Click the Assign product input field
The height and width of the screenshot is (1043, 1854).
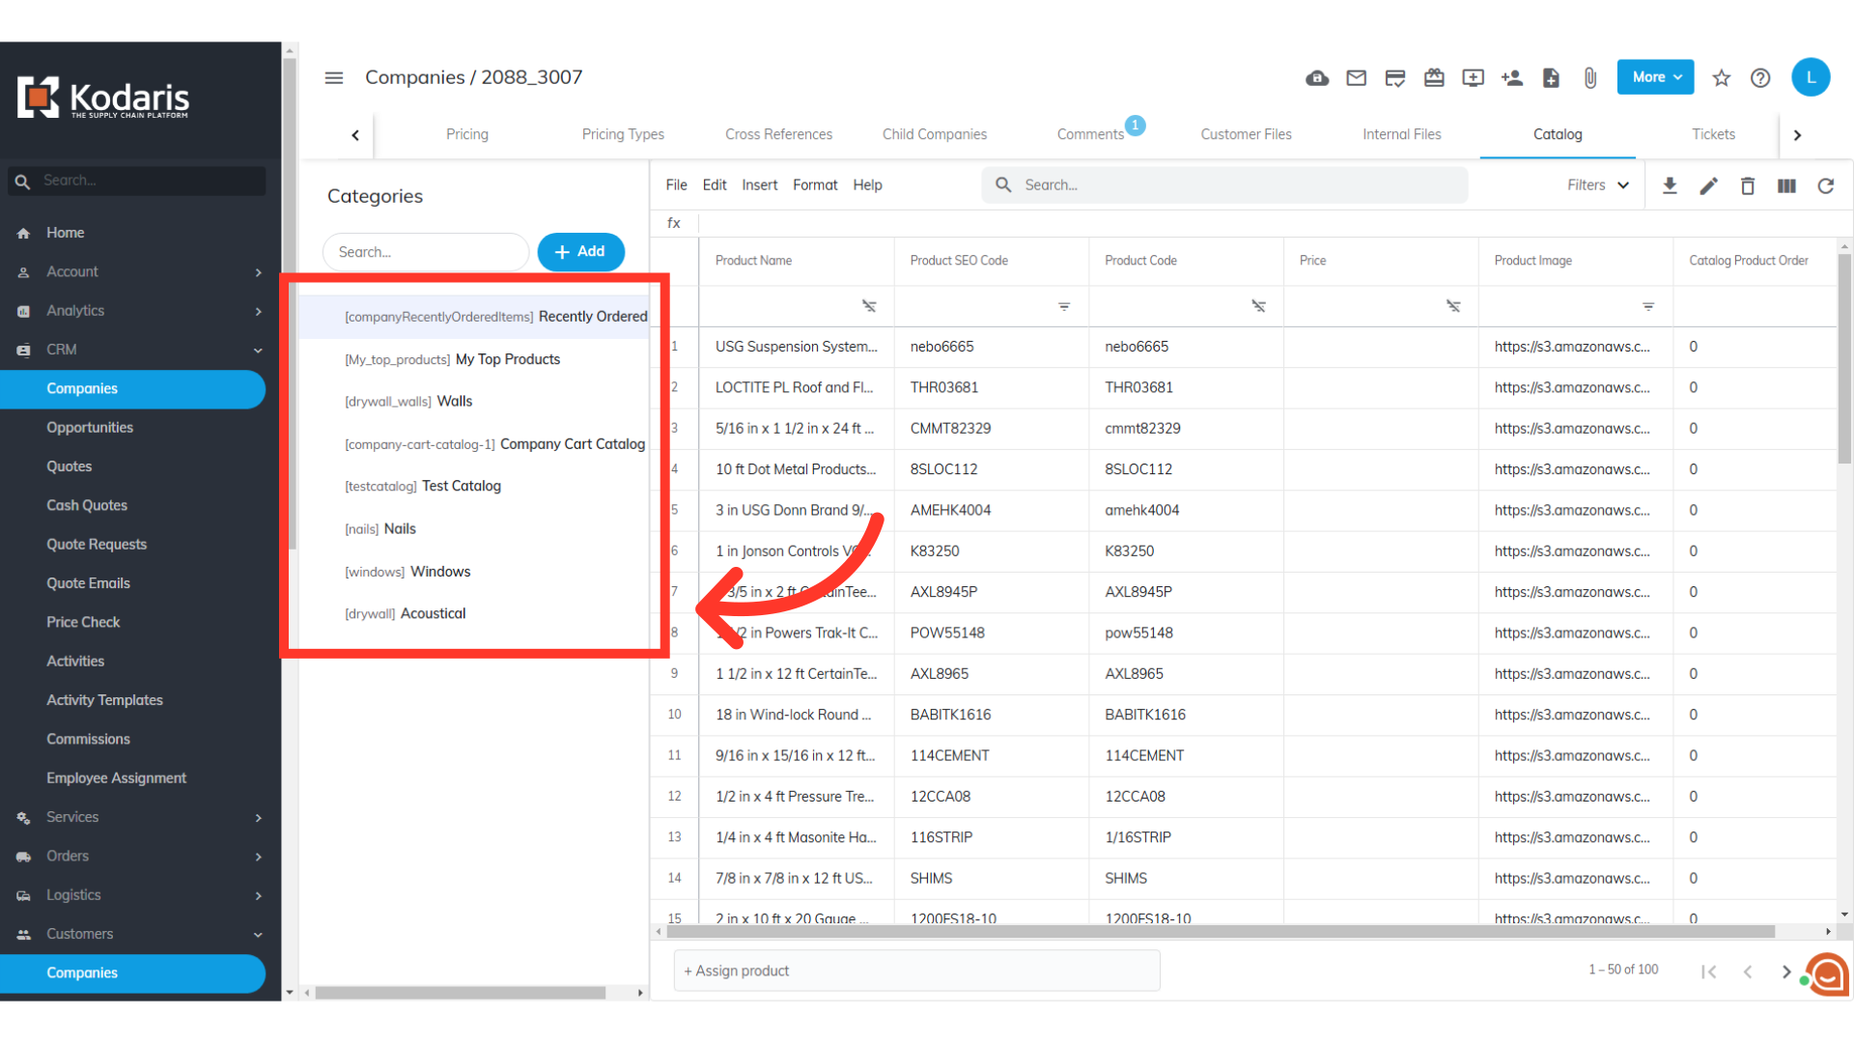point(915,971)
